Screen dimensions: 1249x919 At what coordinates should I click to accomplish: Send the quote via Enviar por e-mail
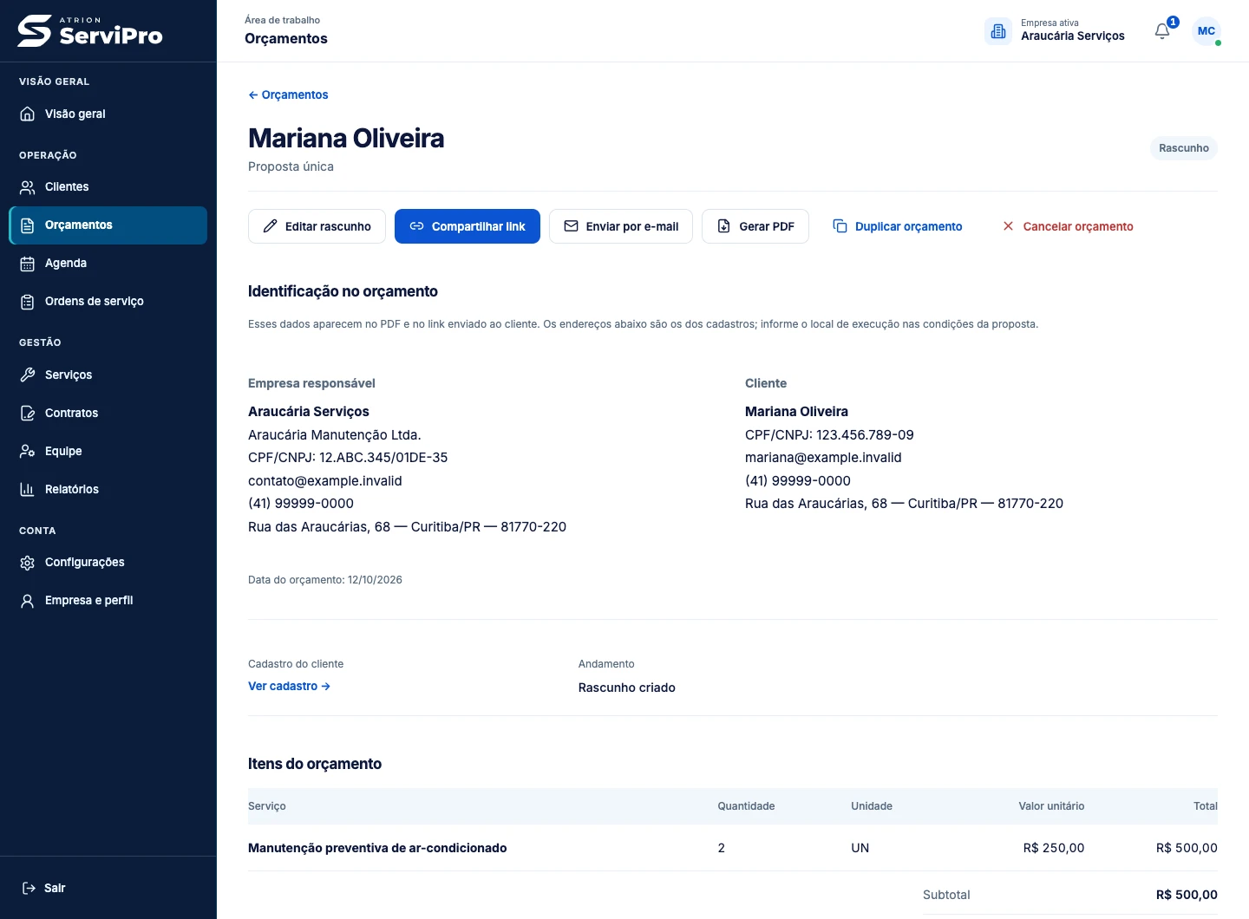coord(621,226)
